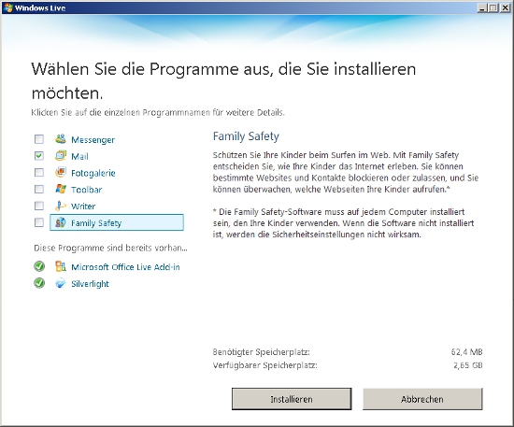This screenshot has height=427, width=514.
Task: Click the Messenger program icon
Action: pyautogui.click(x=61, y=139)
